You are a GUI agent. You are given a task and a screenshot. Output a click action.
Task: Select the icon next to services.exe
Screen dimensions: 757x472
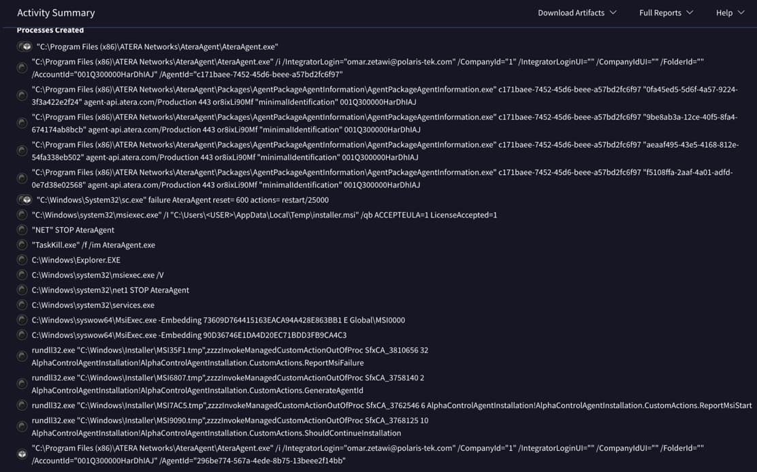(x=22, y=305)
